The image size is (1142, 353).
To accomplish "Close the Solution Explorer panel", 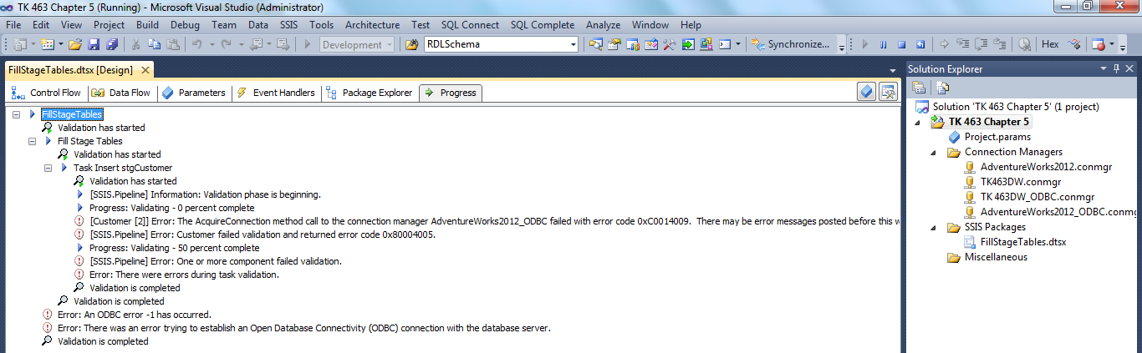I will coord(1129,69).
